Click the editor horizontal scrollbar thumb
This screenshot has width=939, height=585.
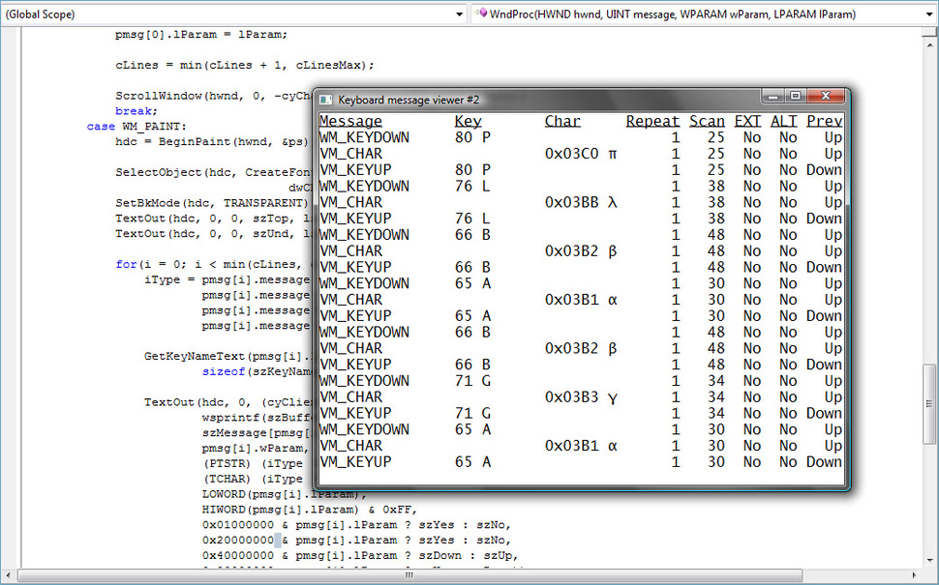(x=409, y=574)
